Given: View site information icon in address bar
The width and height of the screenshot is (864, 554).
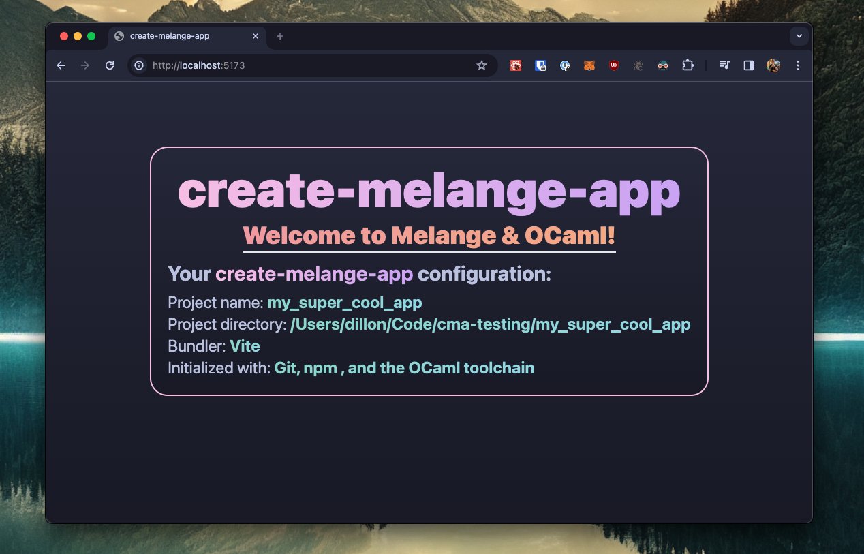Looking at the screenshot, I should pyautogui.click(x=139, y=65).
